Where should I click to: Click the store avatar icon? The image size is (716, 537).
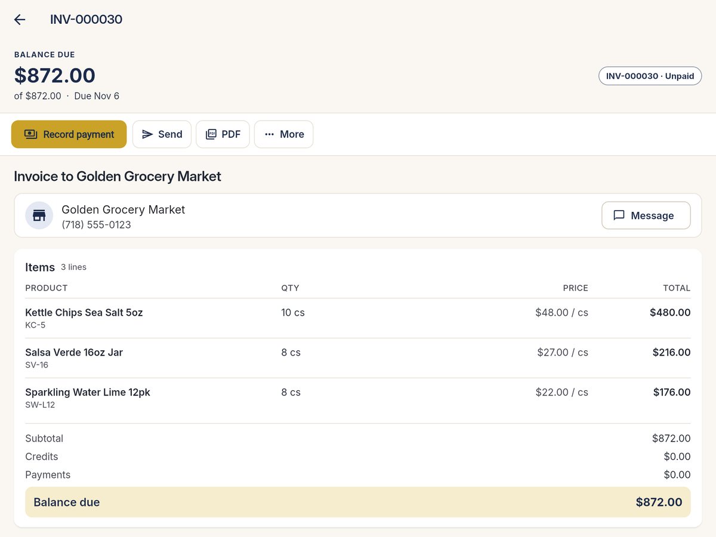pyautogui.click(x=39, y=215)
